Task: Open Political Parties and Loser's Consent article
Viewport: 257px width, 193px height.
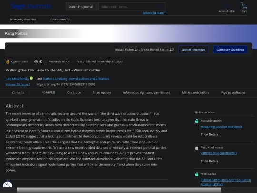Action: coord(226,182)
